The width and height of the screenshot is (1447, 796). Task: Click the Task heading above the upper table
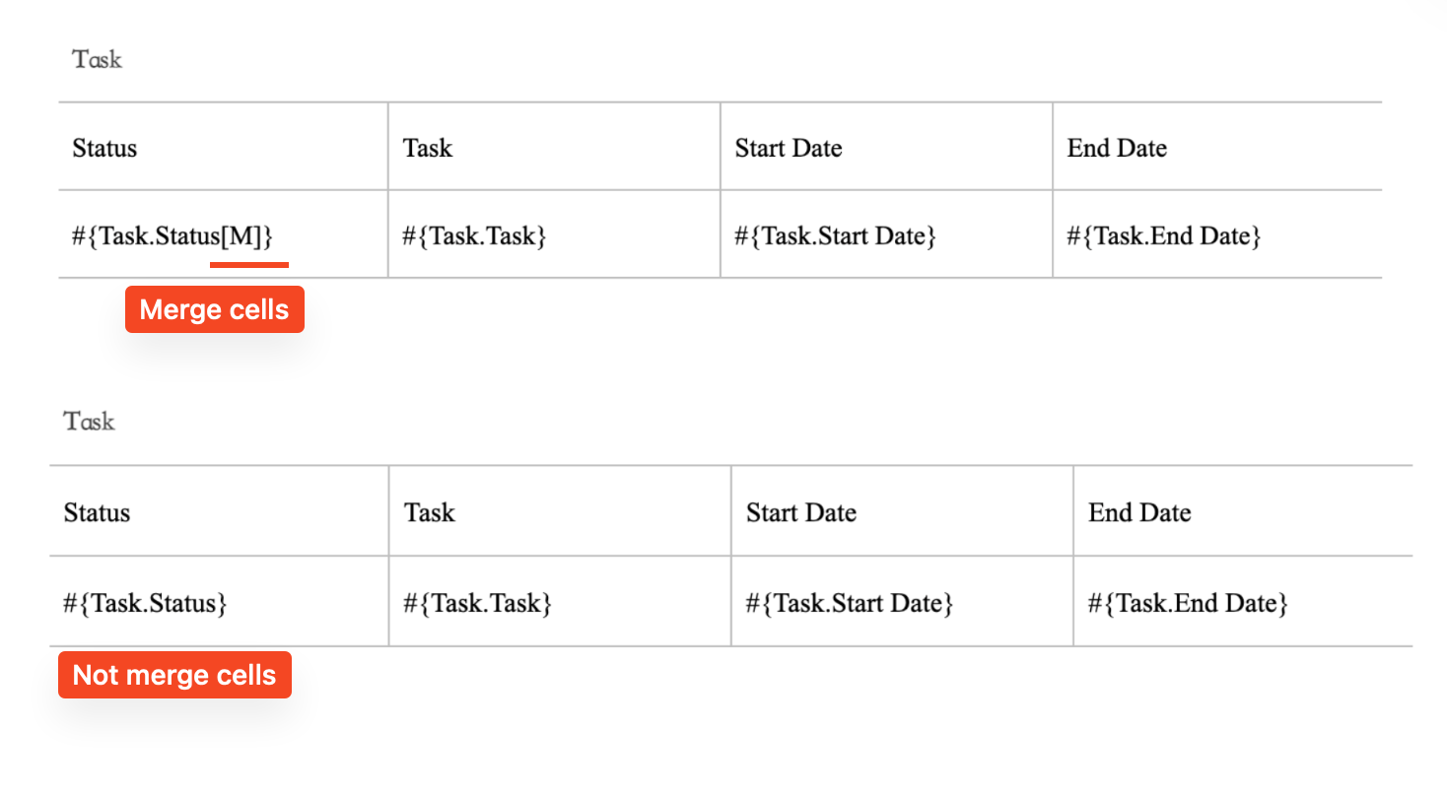coord(97,59)
